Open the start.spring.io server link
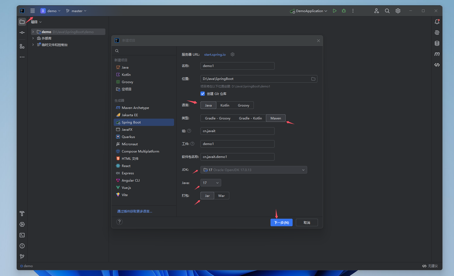 (215, 54)
